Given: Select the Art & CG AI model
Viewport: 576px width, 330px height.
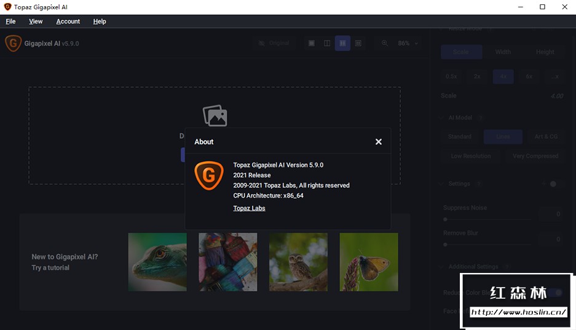Looking at the screenshot, I should coord(546,137).
